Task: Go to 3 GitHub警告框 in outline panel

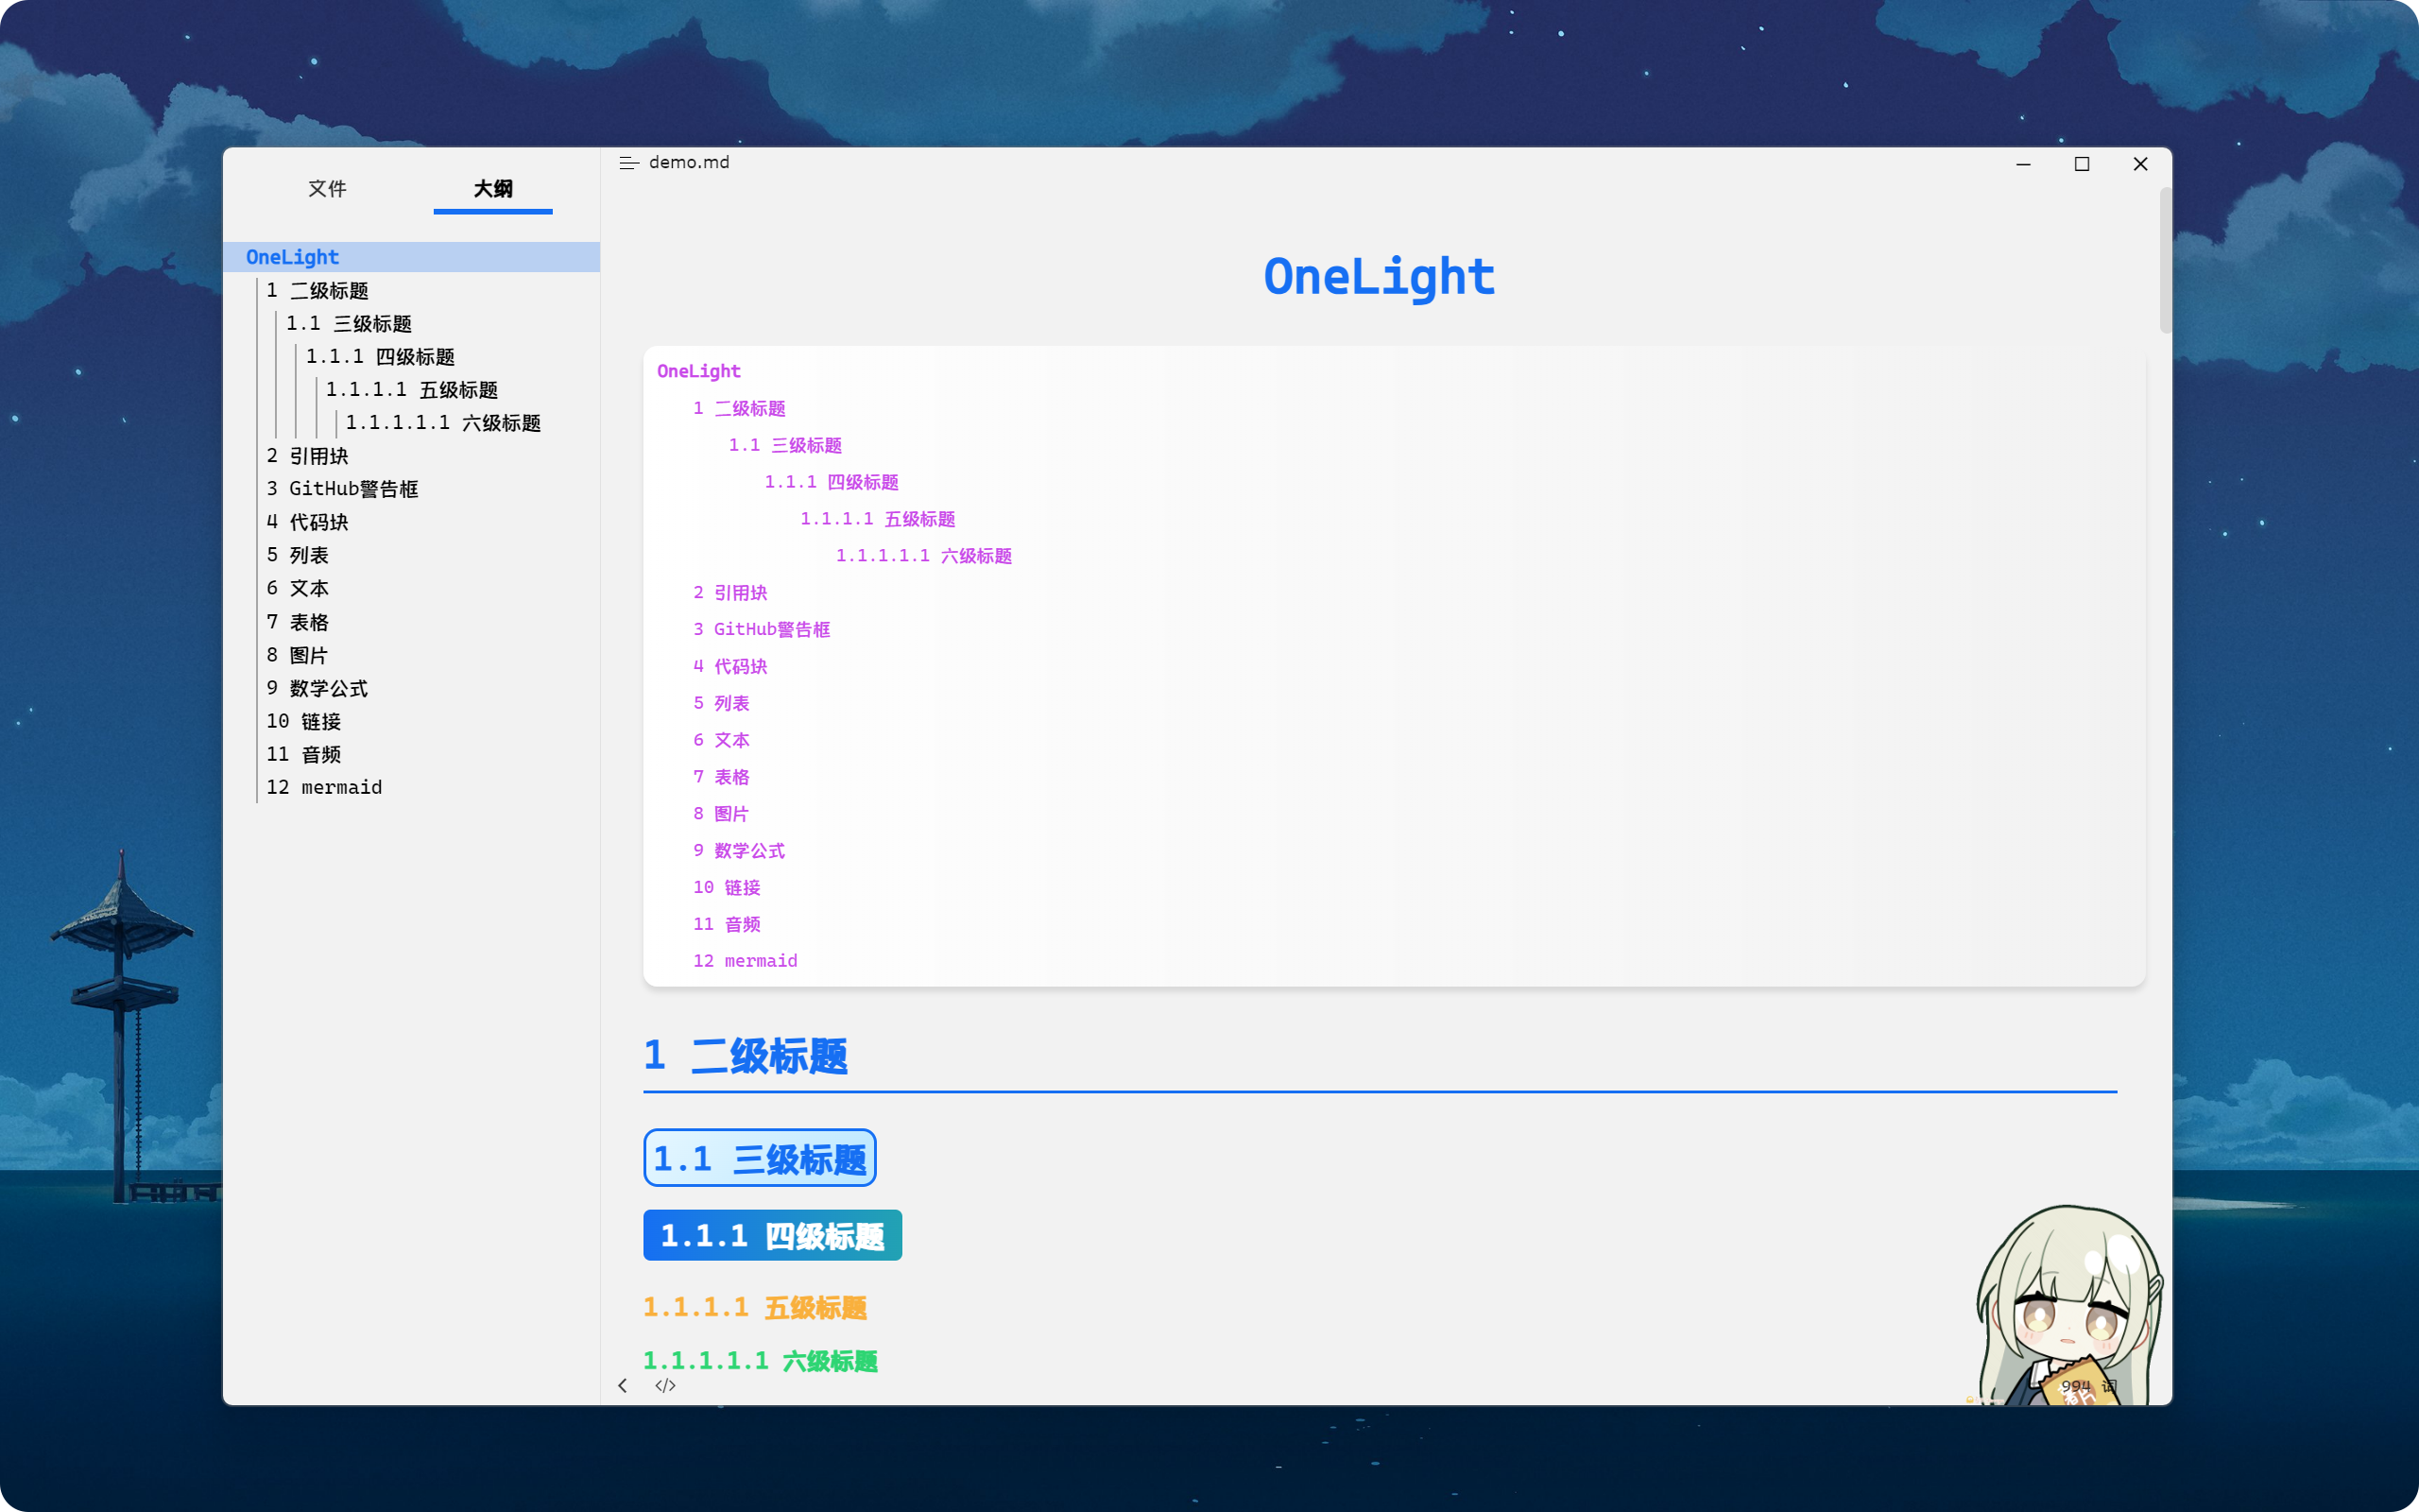Action: click(x=342, y=489)
